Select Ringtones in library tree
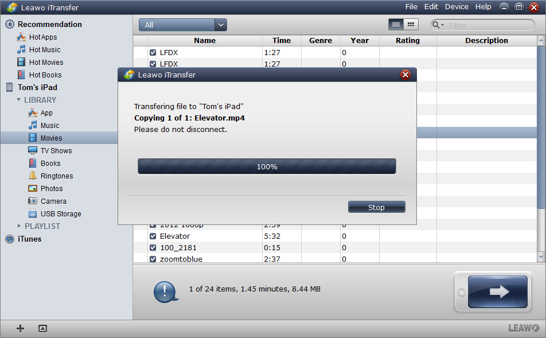The width and height of the screenshot is (546, 338). (x=57, y=176)
